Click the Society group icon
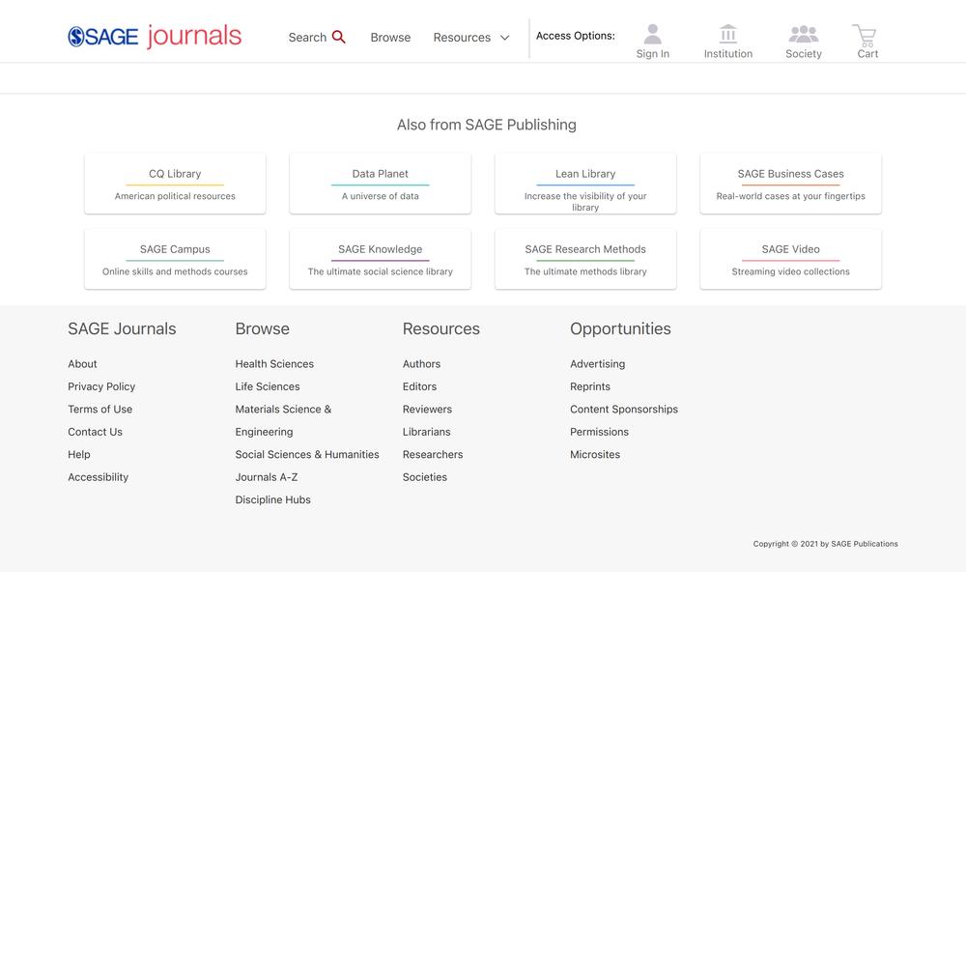 tap(804, 34)
